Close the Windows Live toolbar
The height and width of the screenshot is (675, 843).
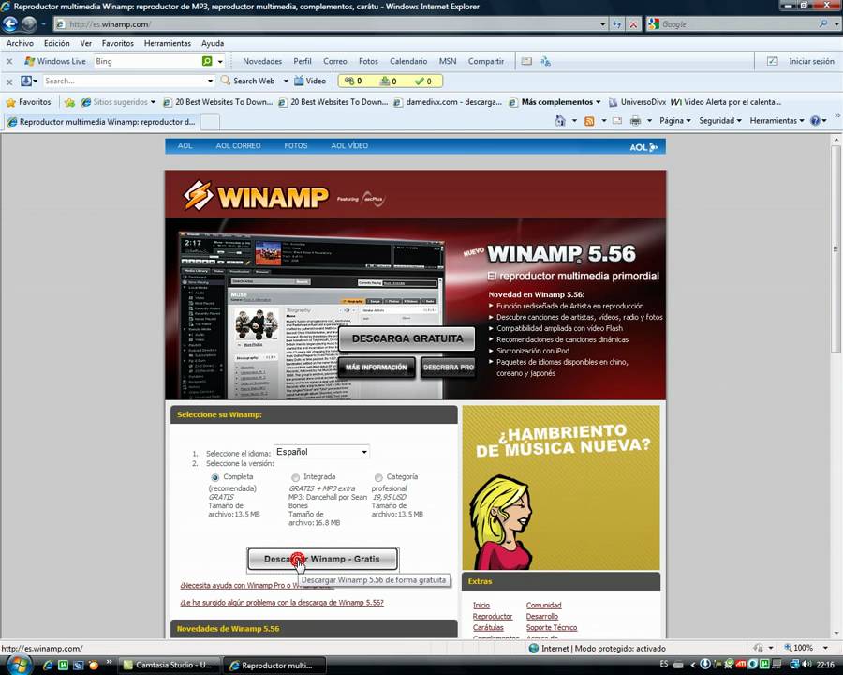[9, 61]
